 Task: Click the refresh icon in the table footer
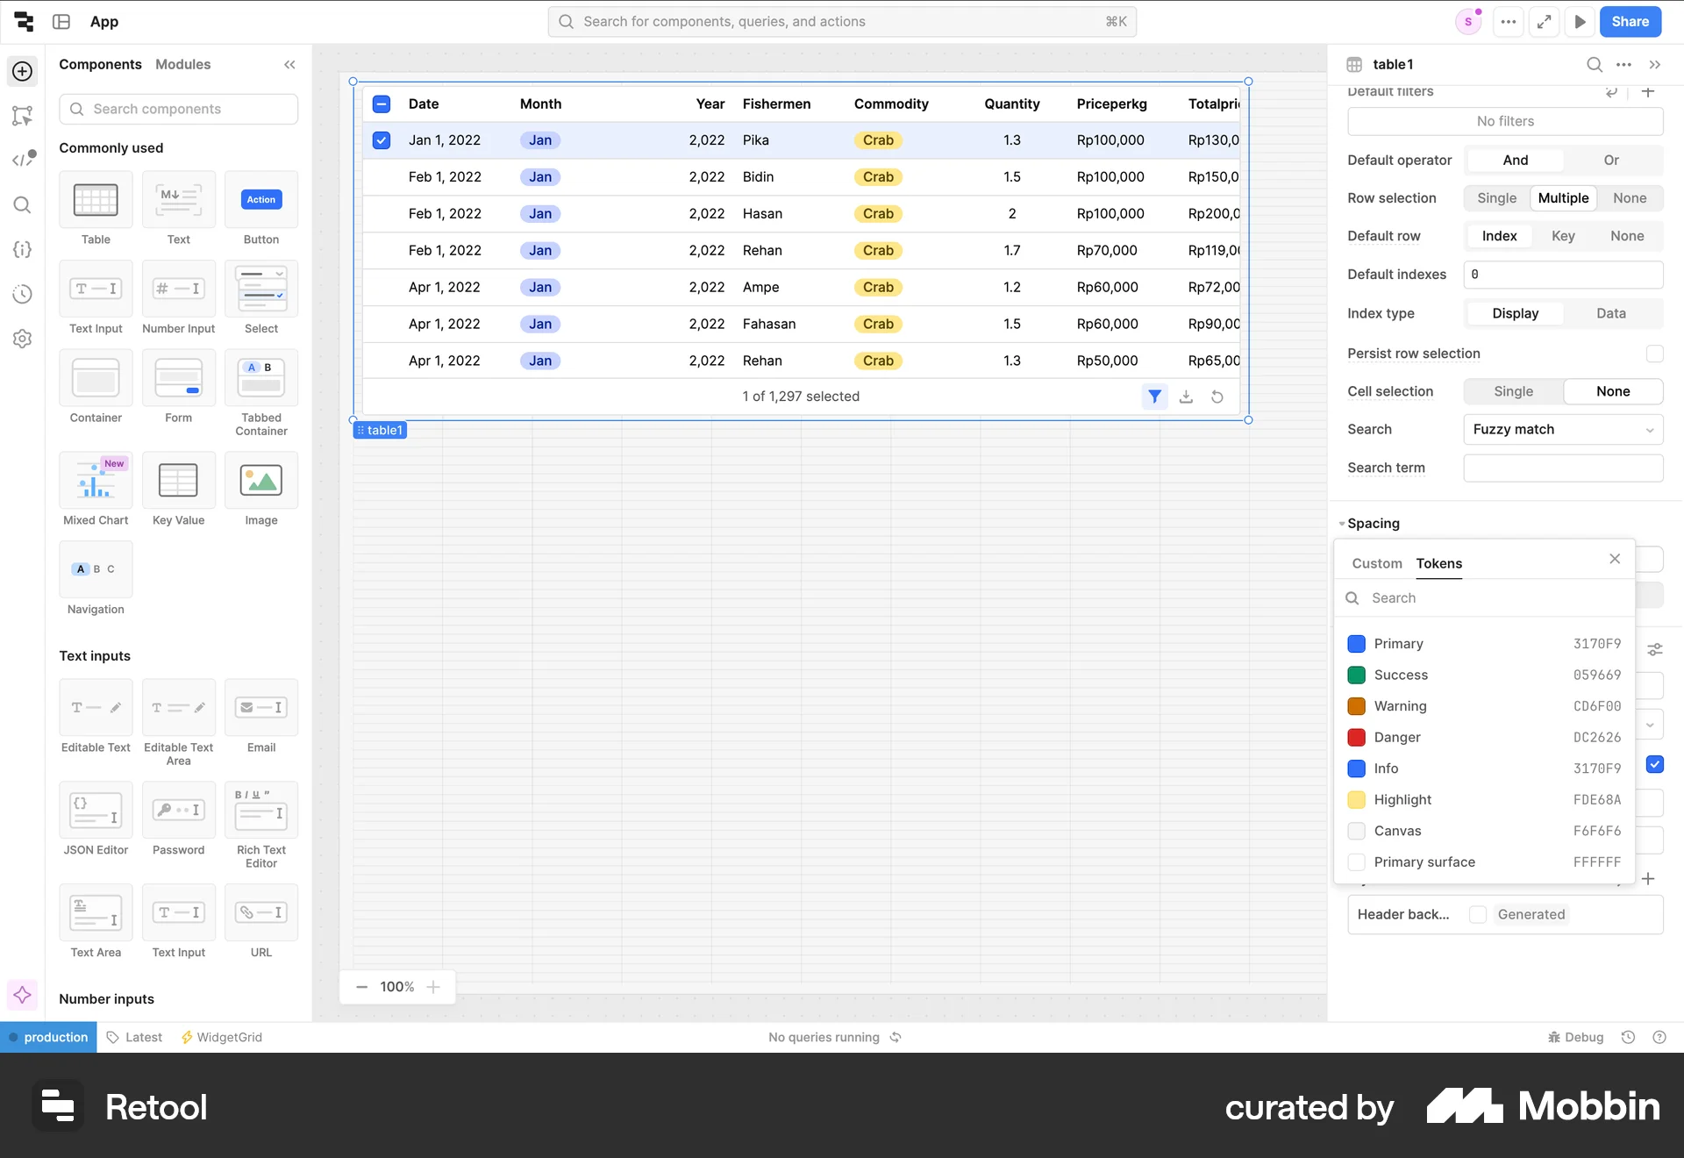(x=1217, y=396)
